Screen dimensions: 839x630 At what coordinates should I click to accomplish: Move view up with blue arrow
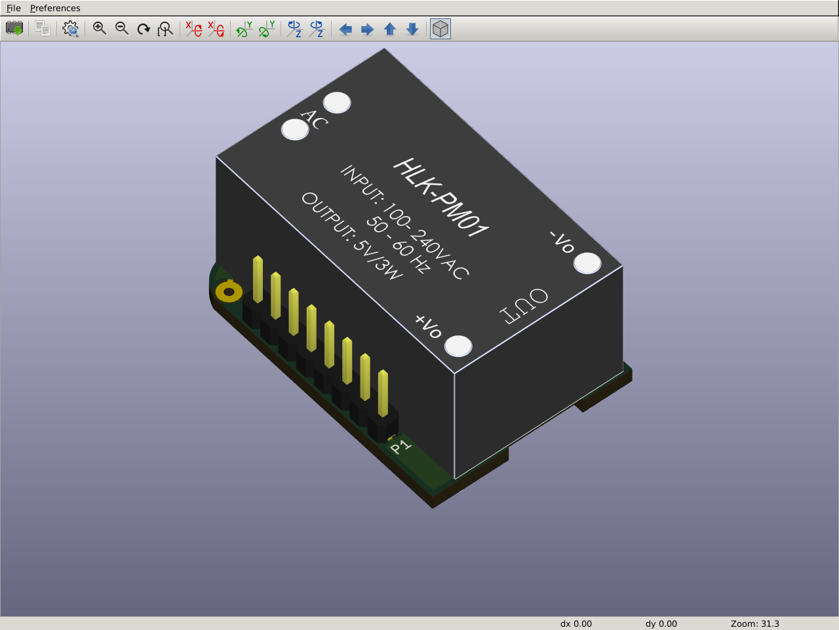click(390, 29)
